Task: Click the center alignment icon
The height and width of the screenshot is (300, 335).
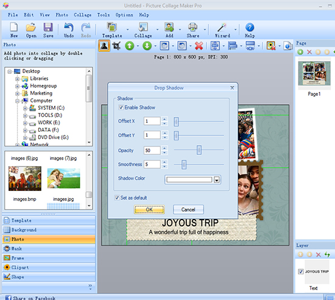Action: click(x=215, y=46)
